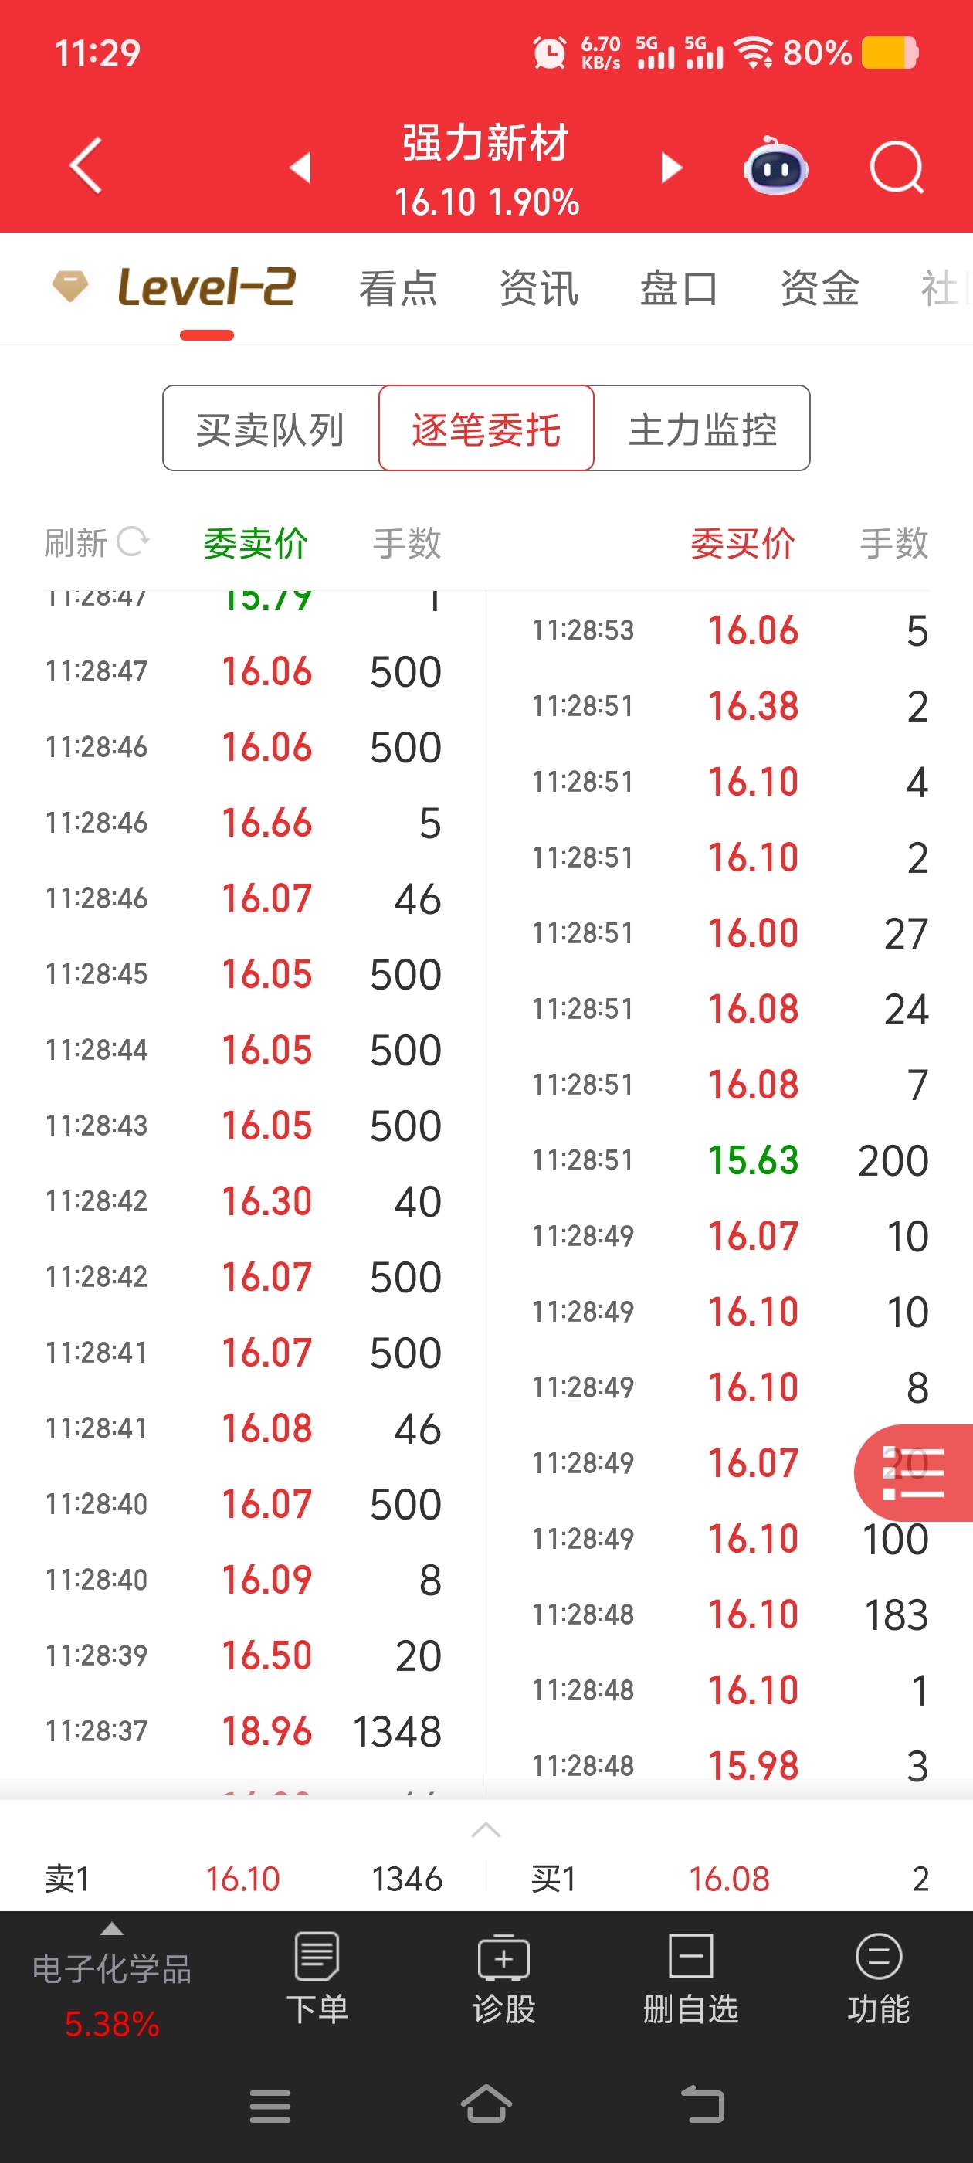Open the 功能 functions menu
The height and width of the screenshot is (2163, 973).
point(877,1978)
